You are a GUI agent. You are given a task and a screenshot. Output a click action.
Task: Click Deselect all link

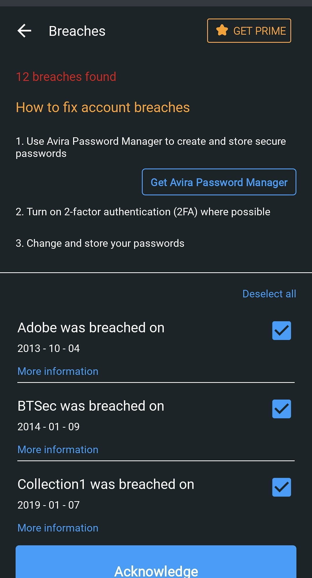coord(269,294)
